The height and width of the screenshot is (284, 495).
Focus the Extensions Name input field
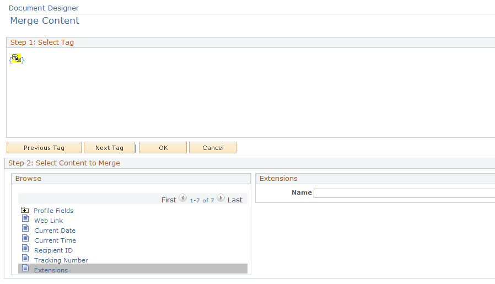pyautogui.click(x=405, y=194)
